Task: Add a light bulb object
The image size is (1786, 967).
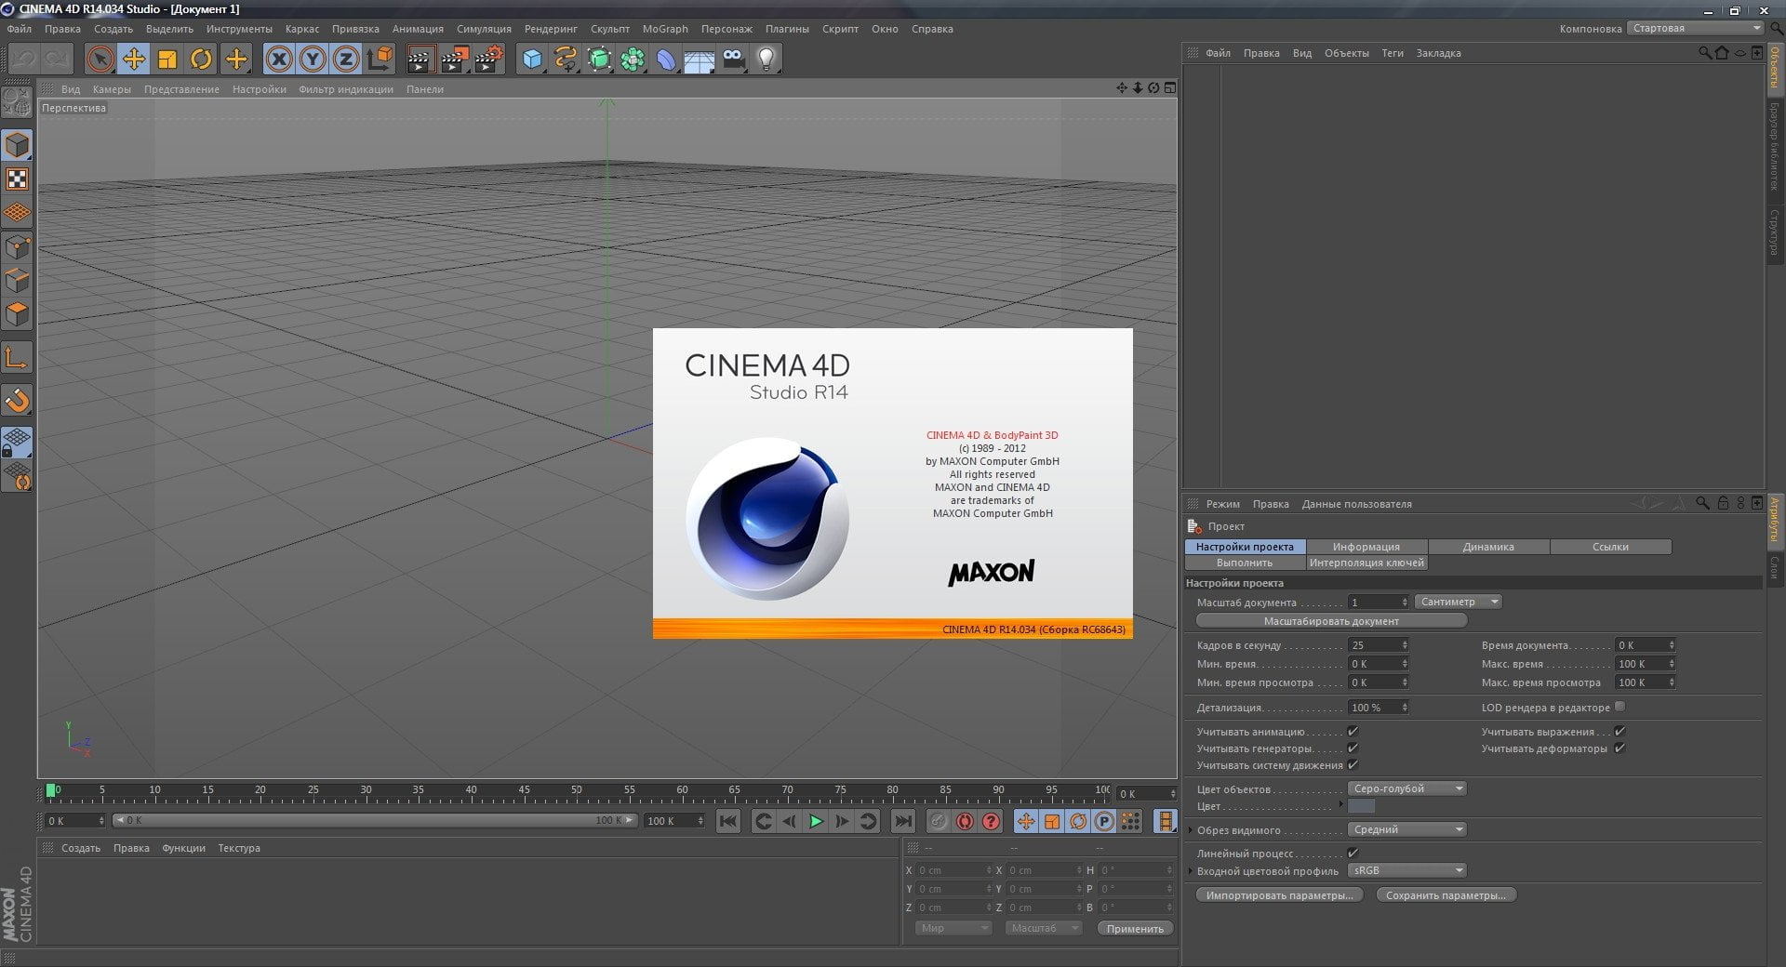Action: pos(766,60)
